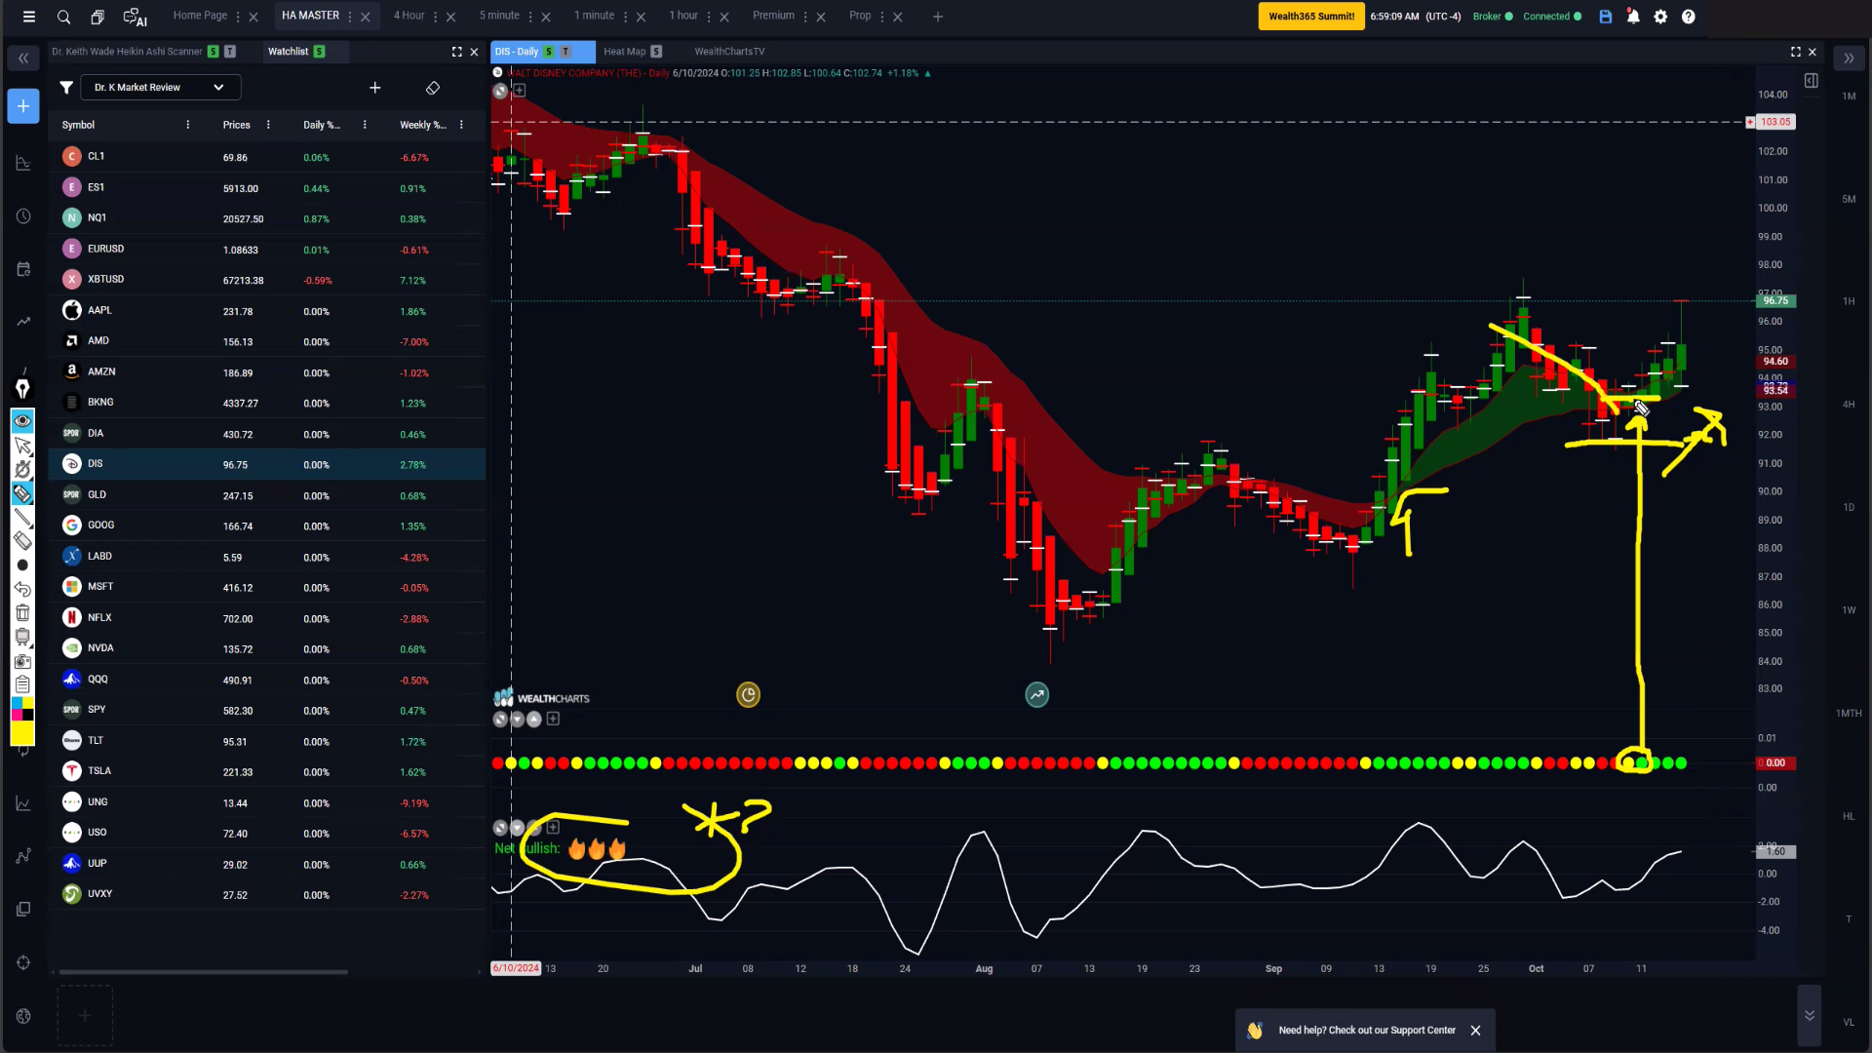Toggle T badge on DIS - Daily tab

click(x=565, y=52)
